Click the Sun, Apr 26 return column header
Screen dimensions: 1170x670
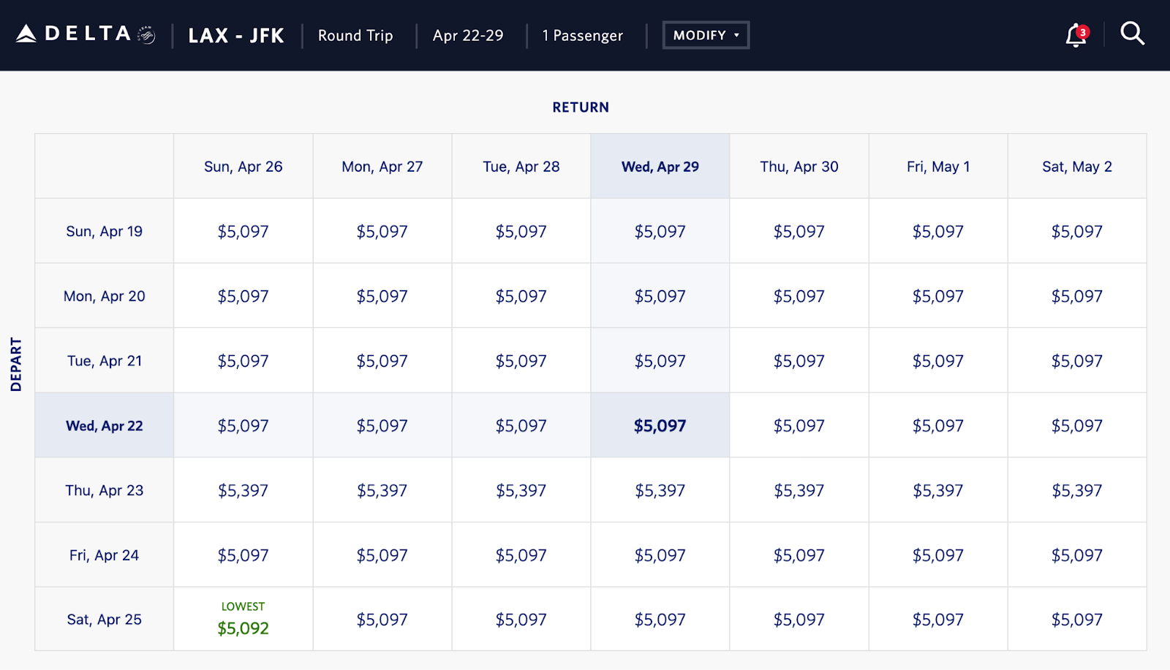pyautogui.click(x=243, y=167)
